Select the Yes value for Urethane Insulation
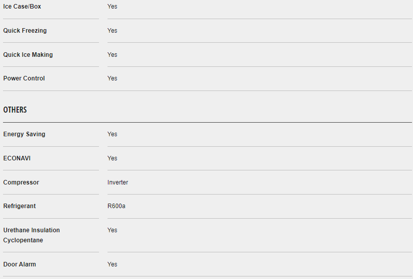 (112, 230)
